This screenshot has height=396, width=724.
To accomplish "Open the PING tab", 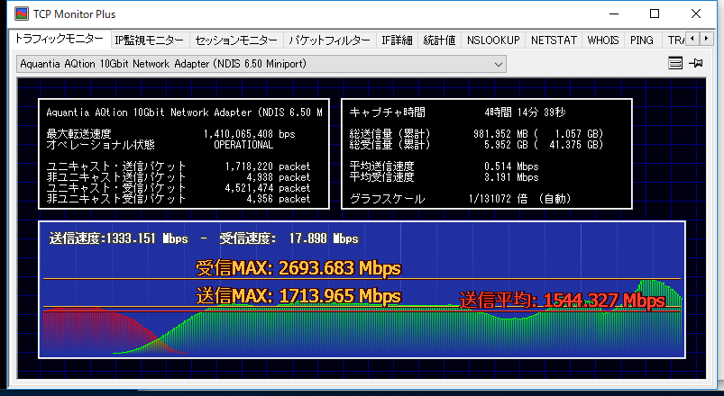I will [642, 40].
